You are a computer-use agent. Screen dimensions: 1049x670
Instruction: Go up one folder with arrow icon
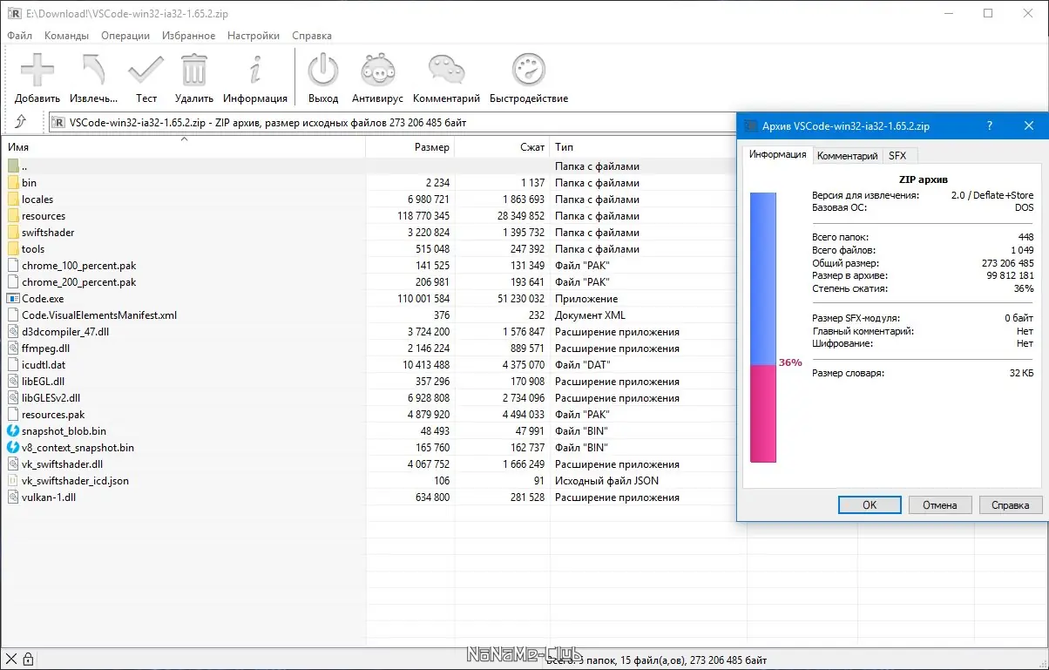(21, 122)
